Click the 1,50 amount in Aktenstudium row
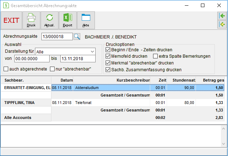This screenshot has width=228, height=156. click(x=210, y=88)
